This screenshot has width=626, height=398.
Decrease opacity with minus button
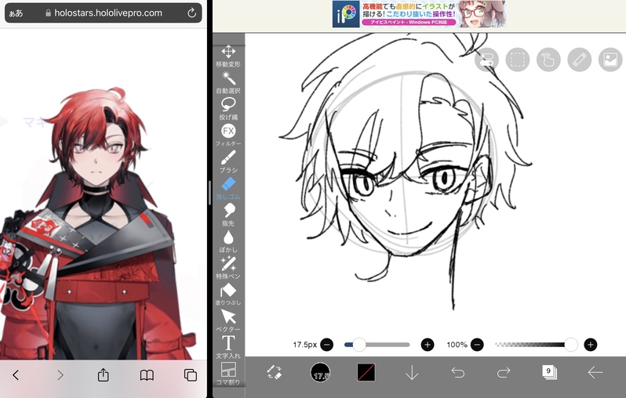click(x=477, y=345)
